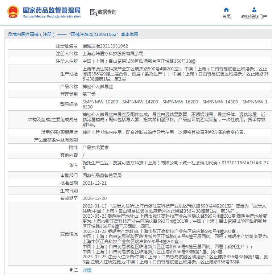The height and width of the screenshot is (275, 272).
Task: Click the 注册证编号 label
Action: tap(67, 46)
